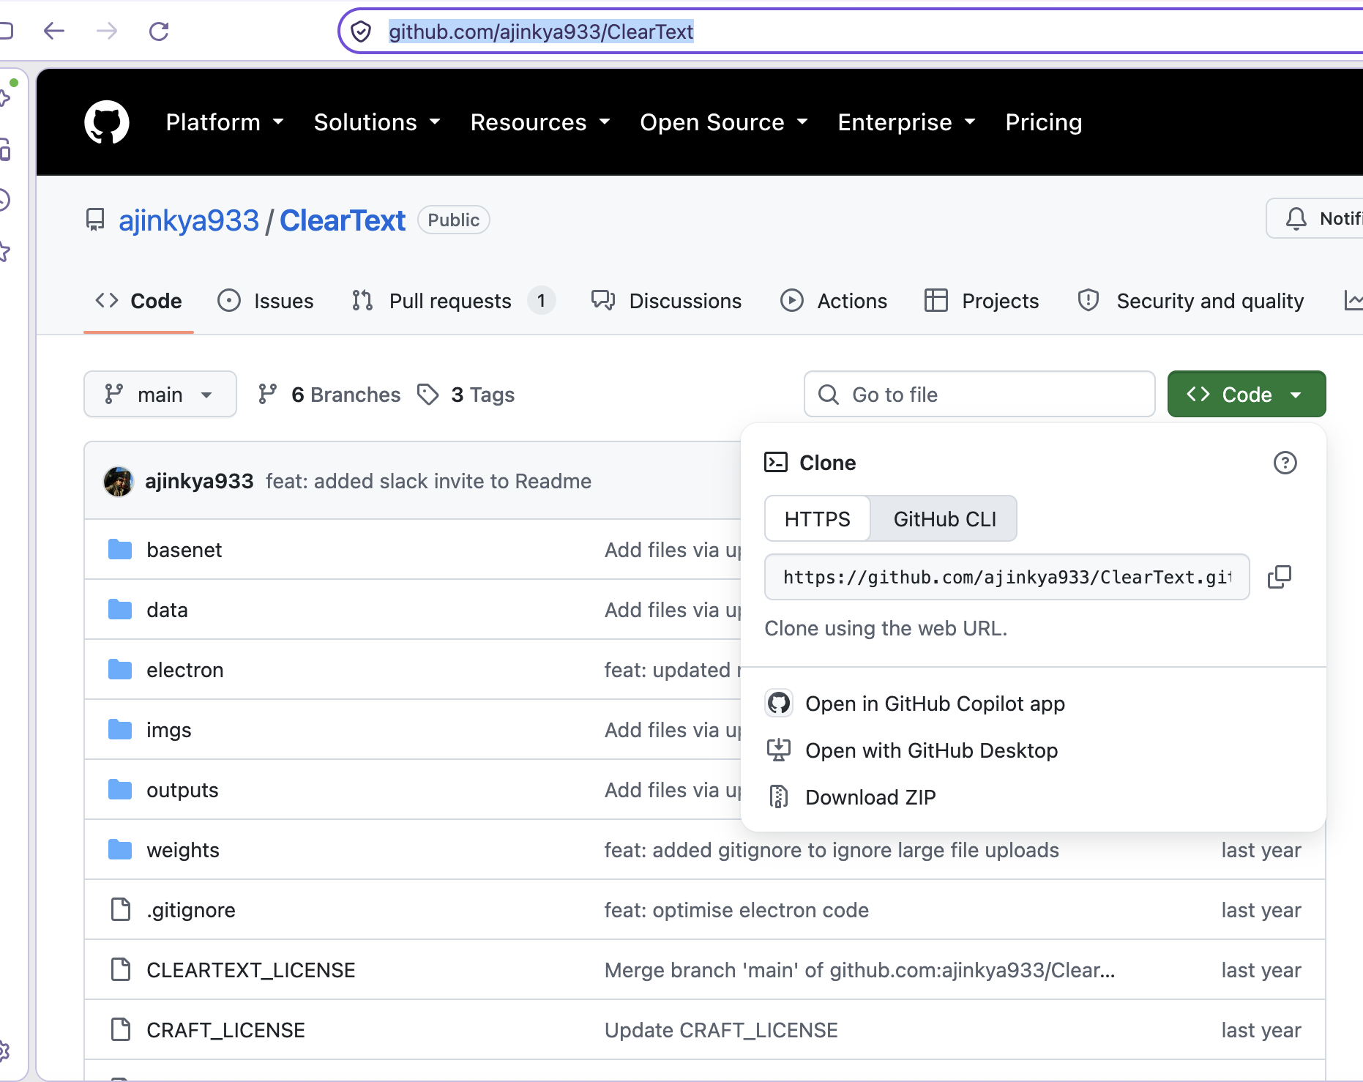Open the main branch selector dropdown
Screen dimensions: 1363x1082
tap(160, 395)
